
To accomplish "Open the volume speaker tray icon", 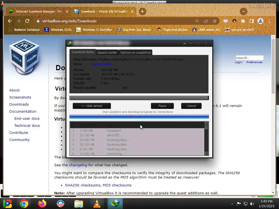I will click(252, 204).
